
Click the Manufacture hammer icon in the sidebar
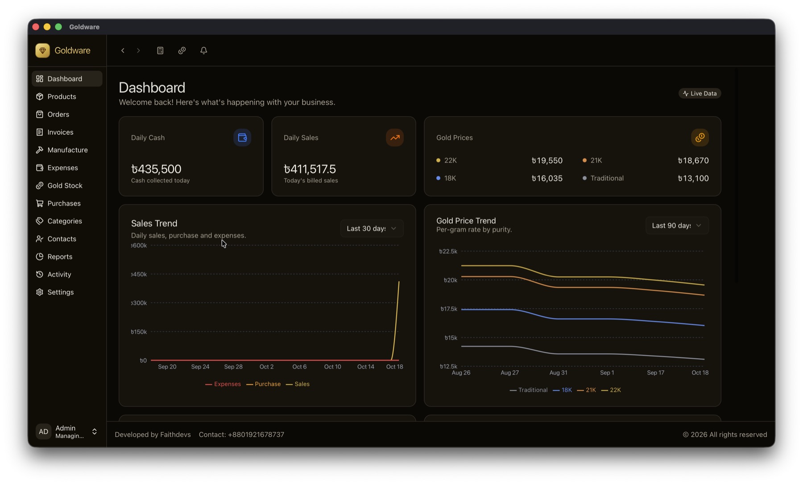(x=40, y=150)
